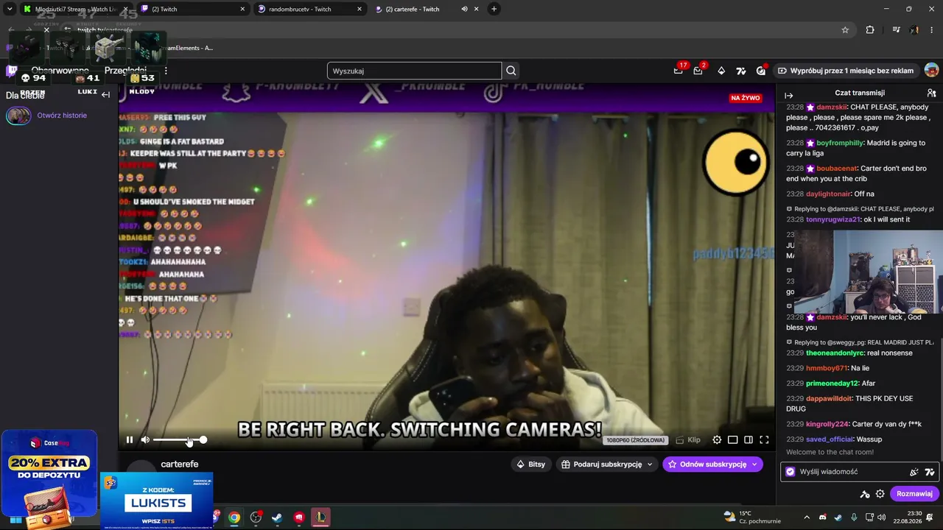Open the 7TV icon in the top bar
943x530 pixels.
(741, 71)
